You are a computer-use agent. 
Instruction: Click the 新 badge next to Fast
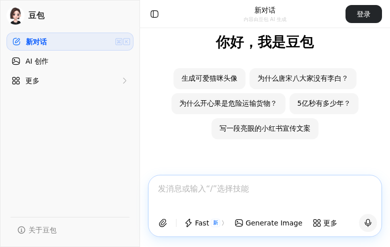click(215, 223)
